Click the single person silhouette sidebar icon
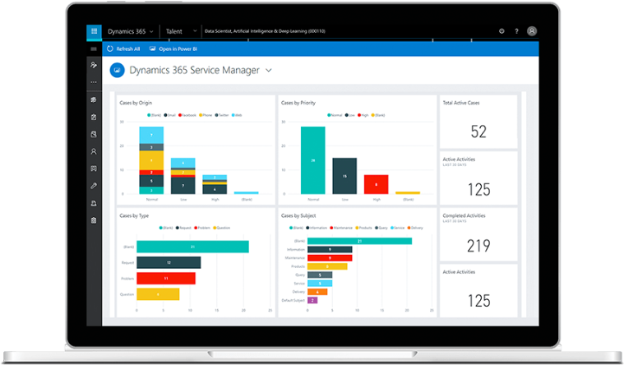 click(94, 151)
